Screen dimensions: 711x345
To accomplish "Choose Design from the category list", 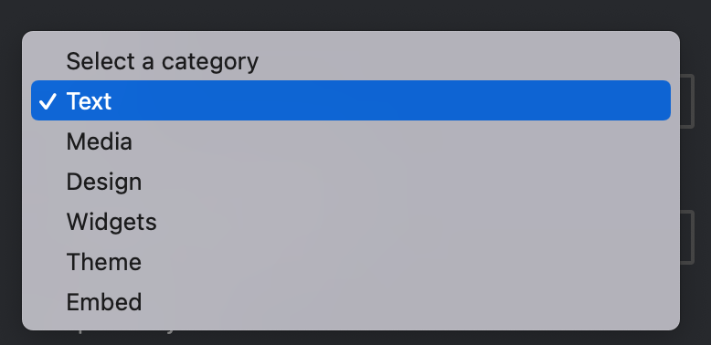I will pyautogui.click(x=351, y=182).
